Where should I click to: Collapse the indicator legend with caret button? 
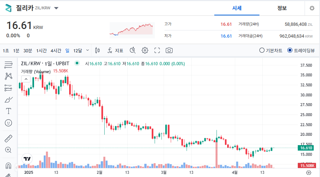tap(26, 79)
